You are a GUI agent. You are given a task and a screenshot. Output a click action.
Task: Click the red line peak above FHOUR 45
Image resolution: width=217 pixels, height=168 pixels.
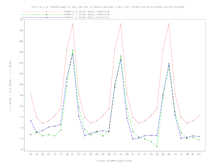(121, 24)
